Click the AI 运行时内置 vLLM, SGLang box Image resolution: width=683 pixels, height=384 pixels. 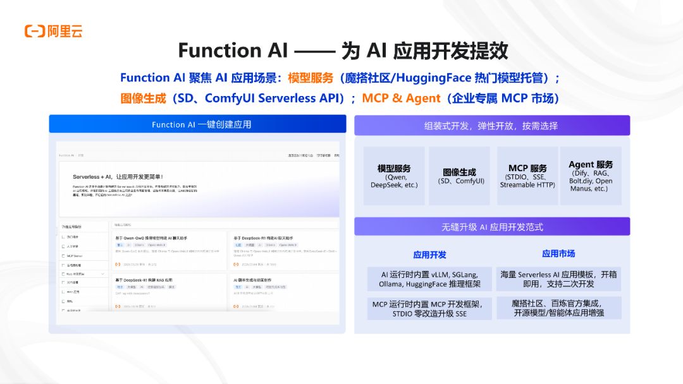point(429,279)
